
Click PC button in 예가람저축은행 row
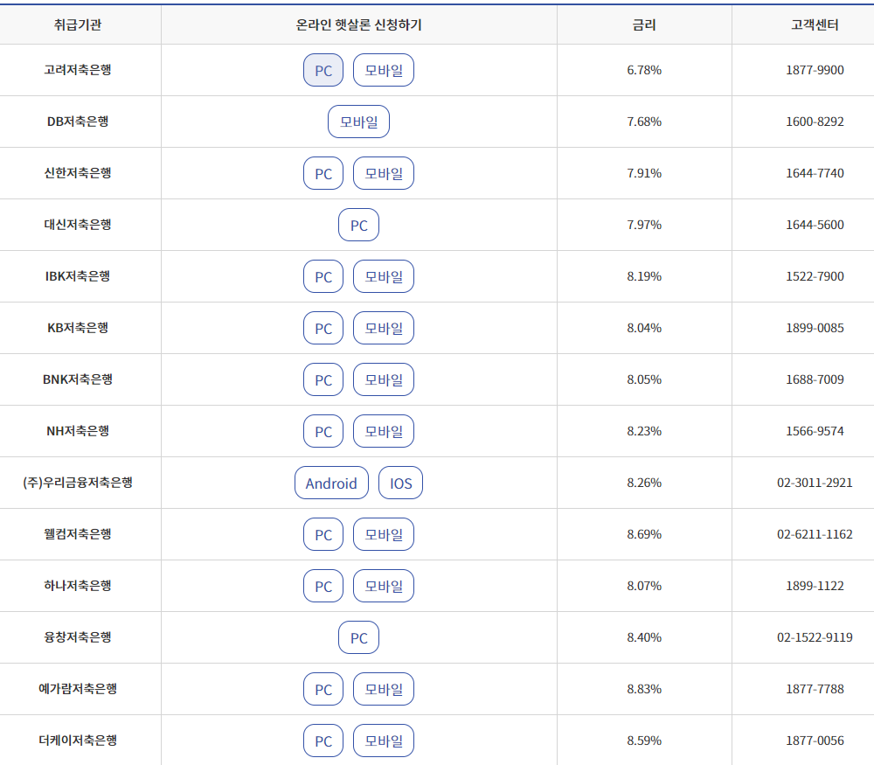[323, 689]
